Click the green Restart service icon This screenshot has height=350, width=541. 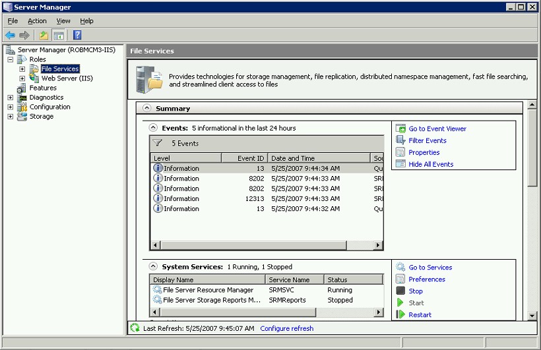pyautogui.click(x=400, y=314)
